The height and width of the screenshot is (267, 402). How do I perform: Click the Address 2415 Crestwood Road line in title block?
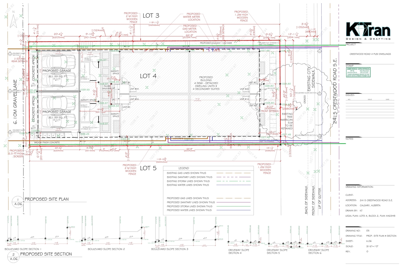coord(369,200)
